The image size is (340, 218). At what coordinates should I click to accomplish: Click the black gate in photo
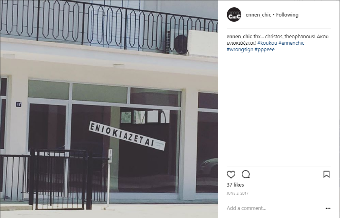point(61,179)
